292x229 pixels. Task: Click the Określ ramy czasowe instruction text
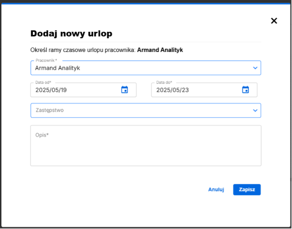pos(83,50)
